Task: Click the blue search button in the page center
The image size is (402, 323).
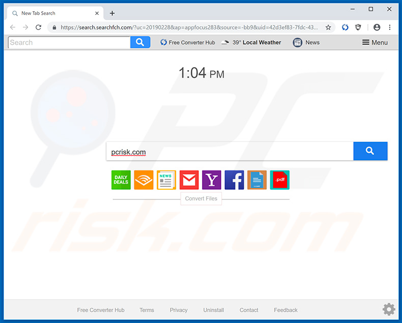Action: click(370, 151)
